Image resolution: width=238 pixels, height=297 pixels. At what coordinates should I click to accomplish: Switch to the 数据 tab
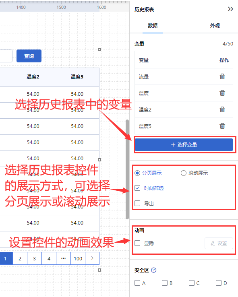[153, 26]
